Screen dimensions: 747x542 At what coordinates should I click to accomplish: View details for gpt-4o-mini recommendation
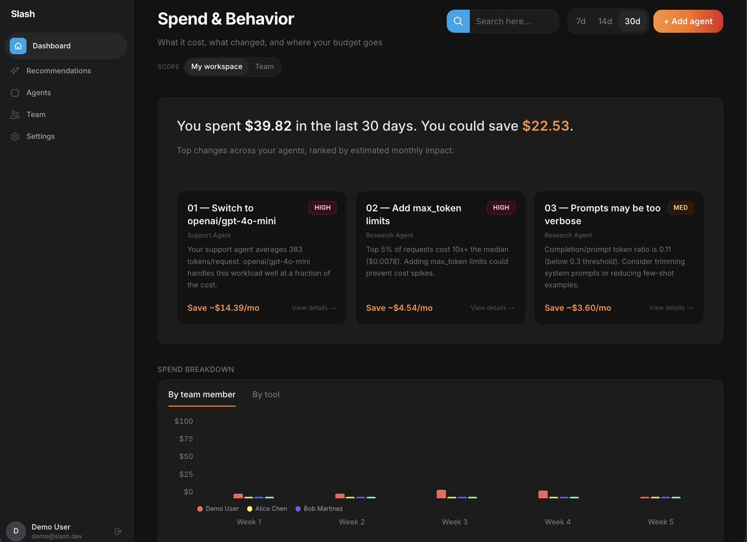314,308
